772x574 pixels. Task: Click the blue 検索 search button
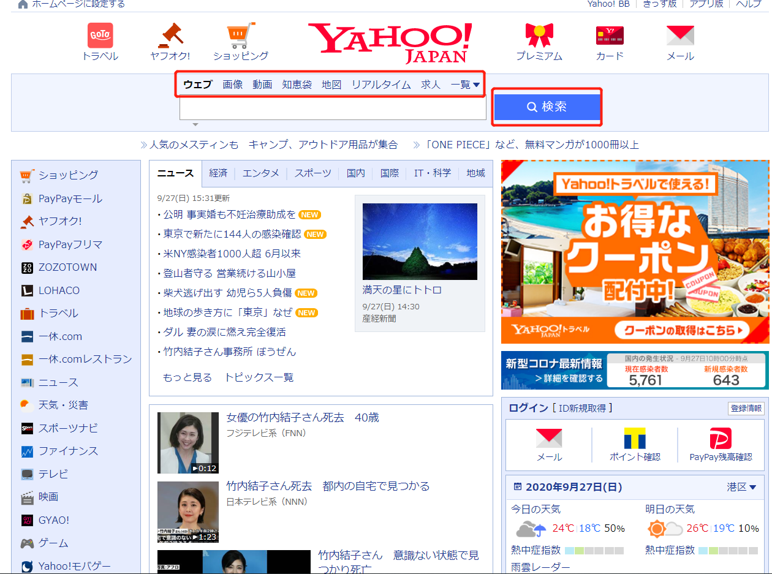click(547, 107)
